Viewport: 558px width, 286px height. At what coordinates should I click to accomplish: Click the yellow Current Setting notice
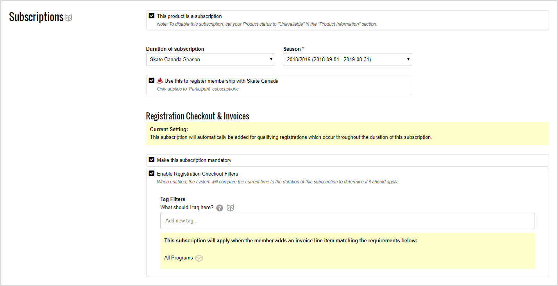[347, 133]
